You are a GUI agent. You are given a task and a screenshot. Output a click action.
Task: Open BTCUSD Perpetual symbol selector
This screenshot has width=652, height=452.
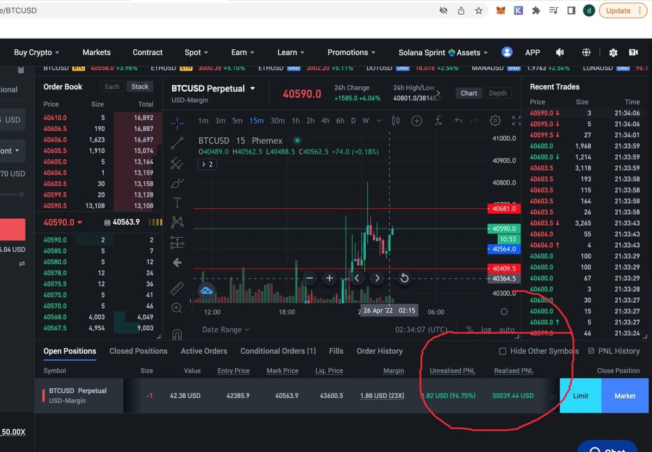click(x=214, y=88)
